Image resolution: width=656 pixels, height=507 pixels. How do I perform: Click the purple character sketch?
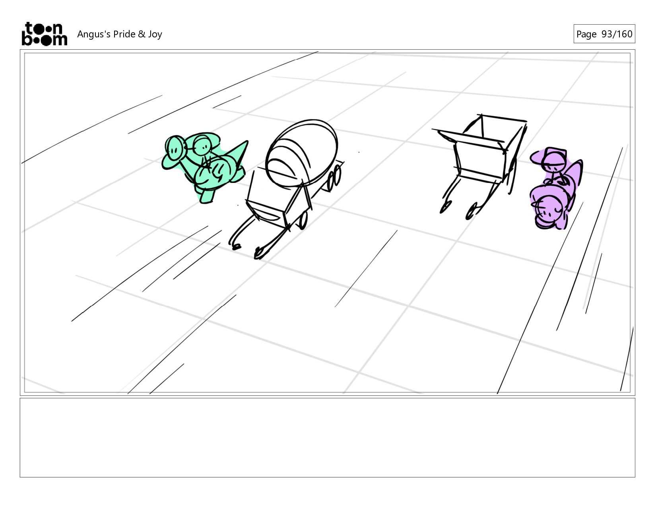coord(556,188)
